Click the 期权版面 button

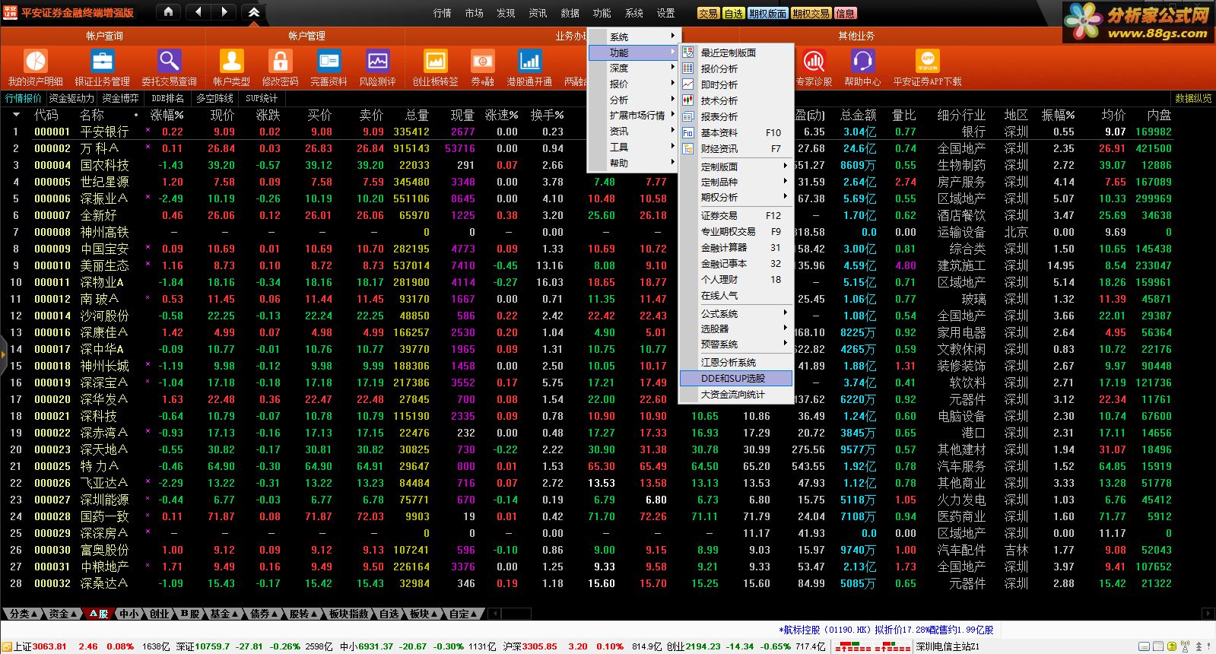[x=767, y=13]
